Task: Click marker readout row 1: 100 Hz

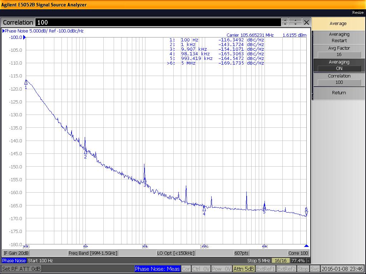Action: (x=217, y=40)
